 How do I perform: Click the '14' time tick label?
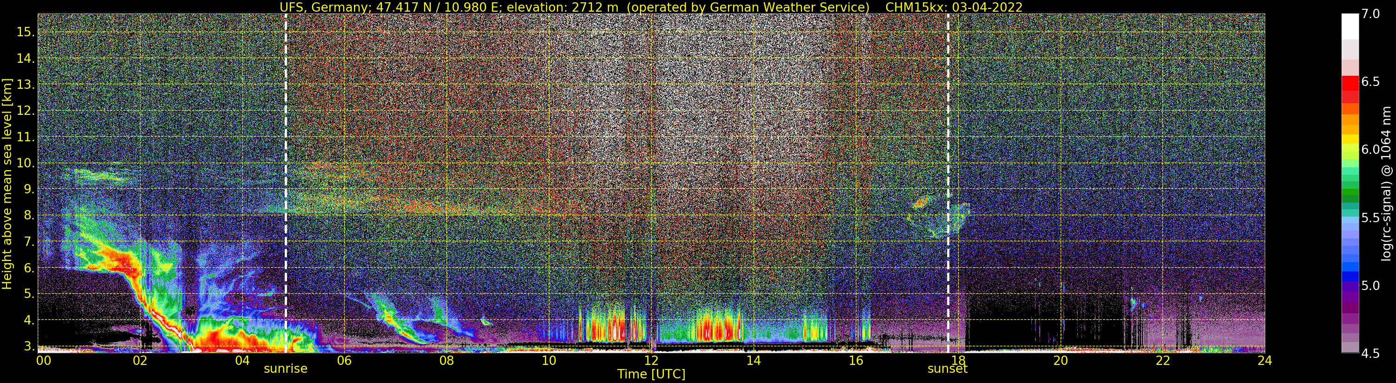click(753, 361)
